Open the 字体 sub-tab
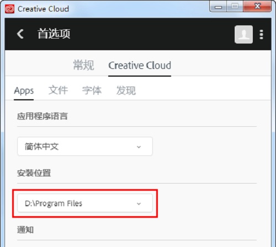The image size is (276, 247). tap(92, 90)
